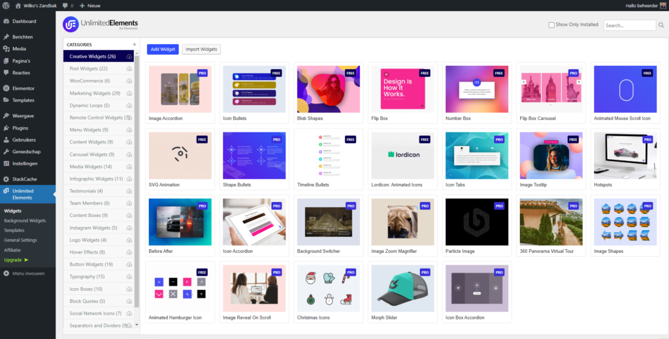The width and height of the screenshot is (669, 339).
Task: Open the Lordicon: Animated Icons thumbnail
Action: click(402, 155)
